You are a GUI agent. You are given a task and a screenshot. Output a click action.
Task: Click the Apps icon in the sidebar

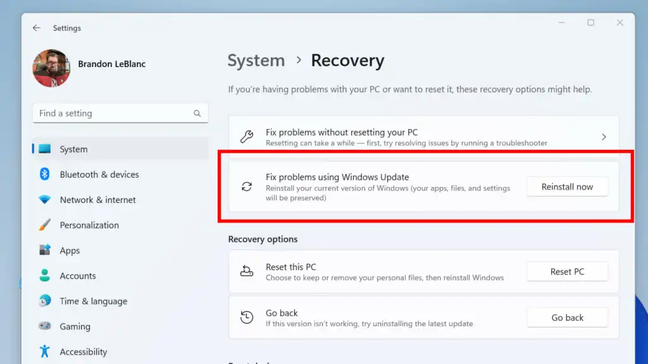click(45, 250)
